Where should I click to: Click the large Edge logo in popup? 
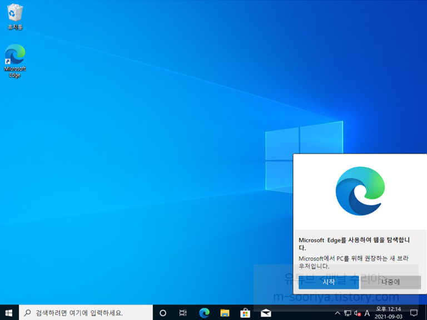(x=360, y=191)
